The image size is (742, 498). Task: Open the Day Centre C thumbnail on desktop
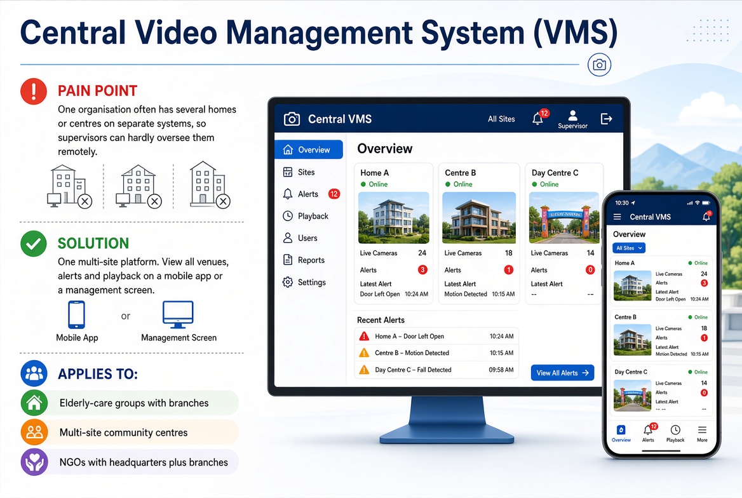point(564,218)
